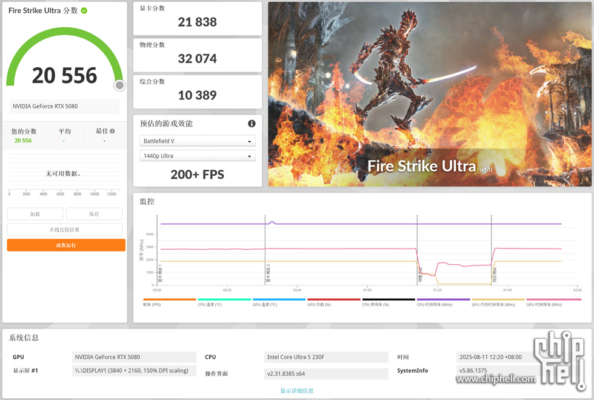Click the 物理分数 32 074 score card
Screen dimensions: 594x400
[x=198, y=55]
